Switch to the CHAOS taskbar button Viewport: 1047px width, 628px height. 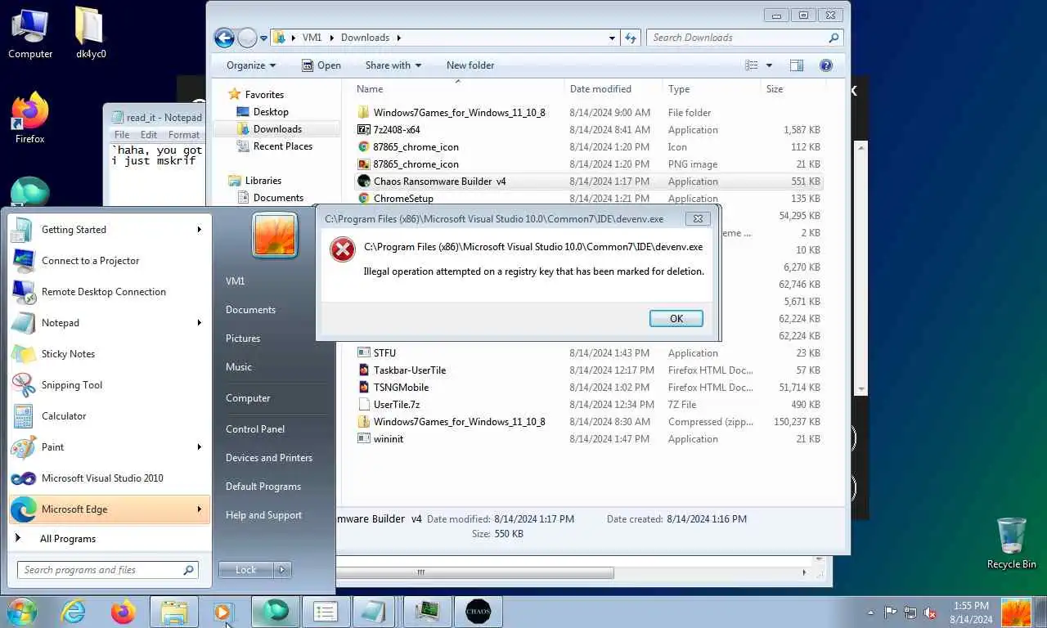[x=478, y=611]
